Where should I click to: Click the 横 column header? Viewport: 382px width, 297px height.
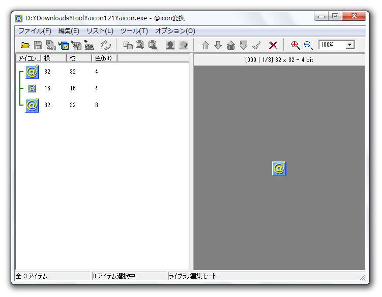pos(53,58)
